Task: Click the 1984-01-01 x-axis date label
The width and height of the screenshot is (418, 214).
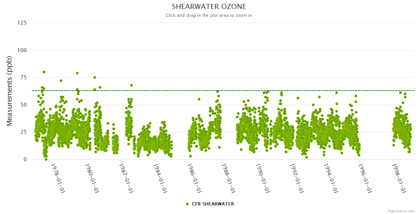Action: (x=160, y=178)
